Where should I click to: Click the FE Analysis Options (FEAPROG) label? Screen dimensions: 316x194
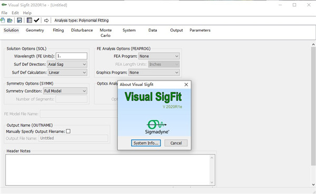124,48
